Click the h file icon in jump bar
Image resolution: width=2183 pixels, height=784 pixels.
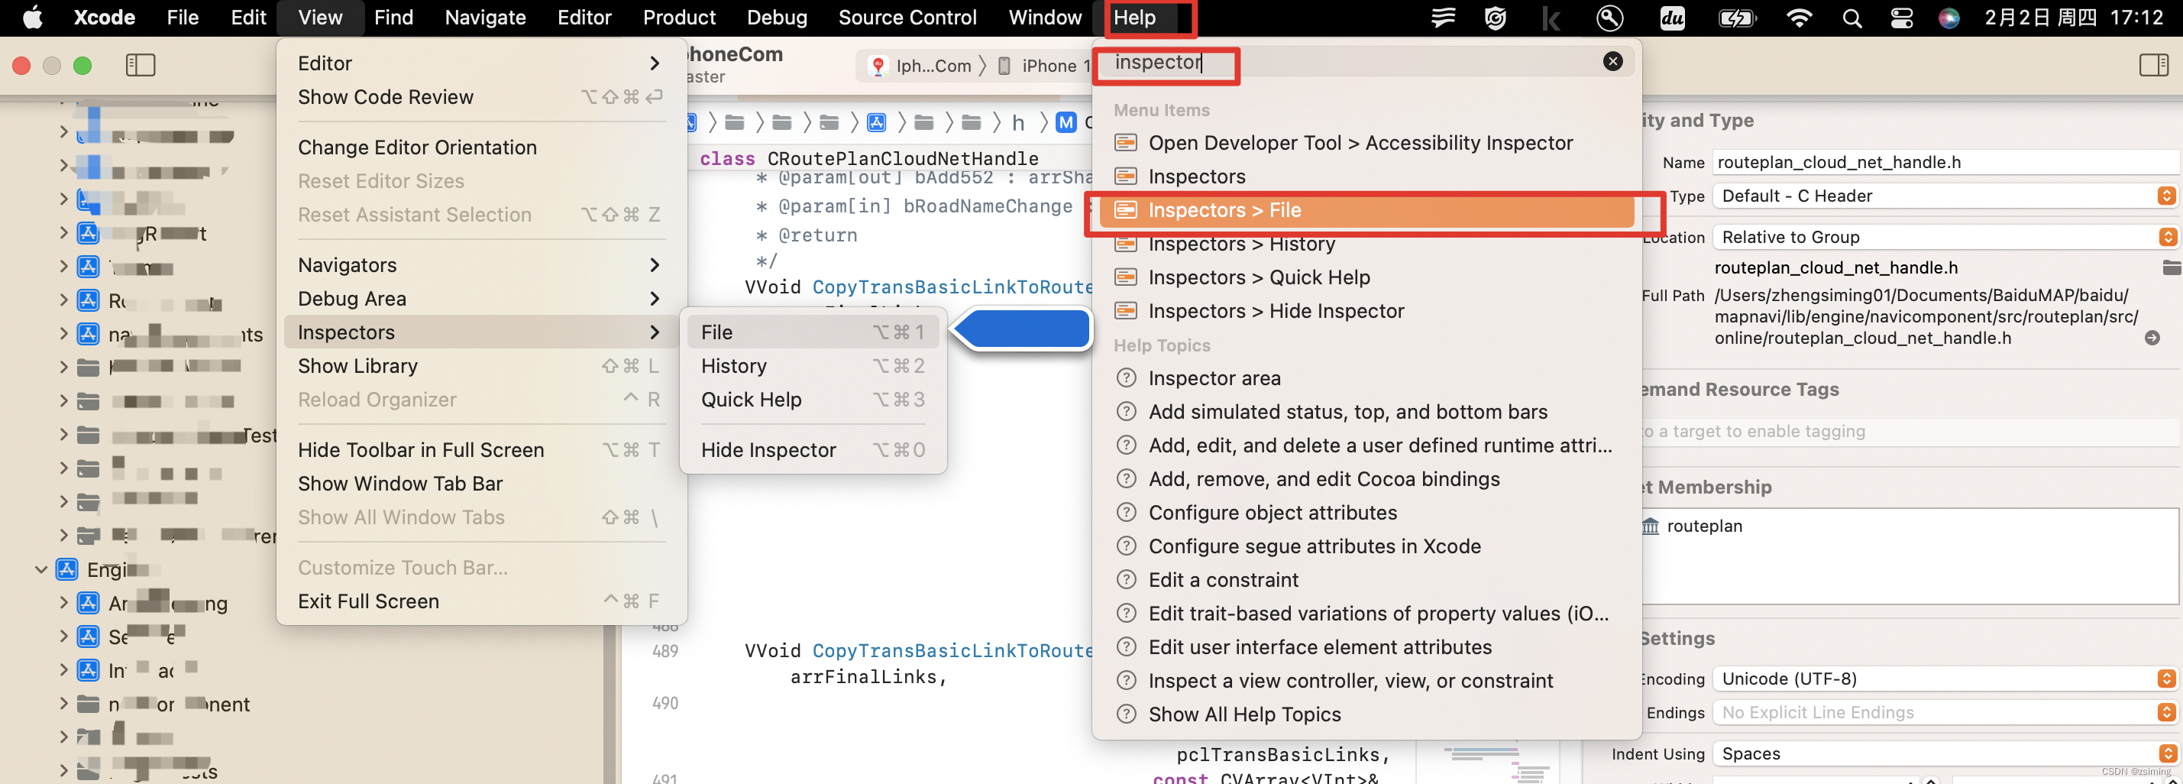point(1017,123)
